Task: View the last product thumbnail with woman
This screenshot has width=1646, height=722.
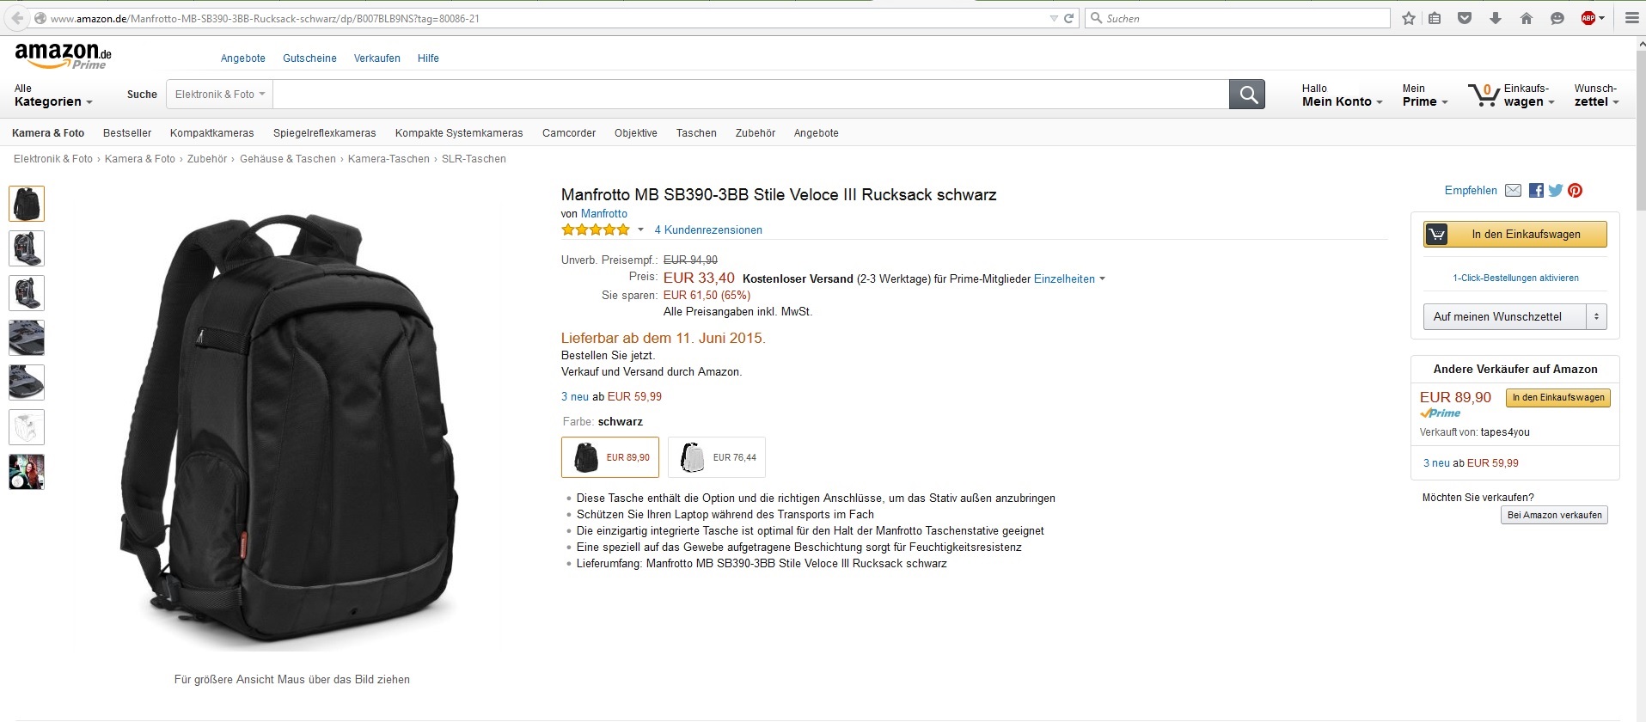Action: pyautogui.click(x=27, y=472)
